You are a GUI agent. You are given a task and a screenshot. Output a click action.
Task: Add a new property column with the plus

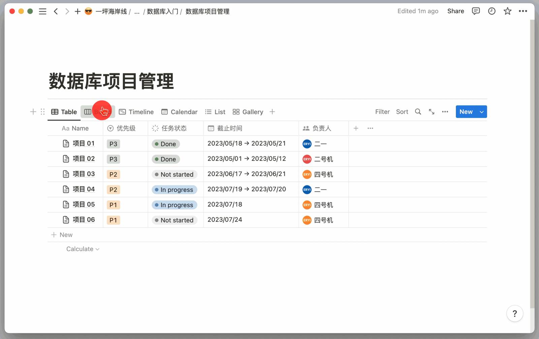(x=356, y=128)
